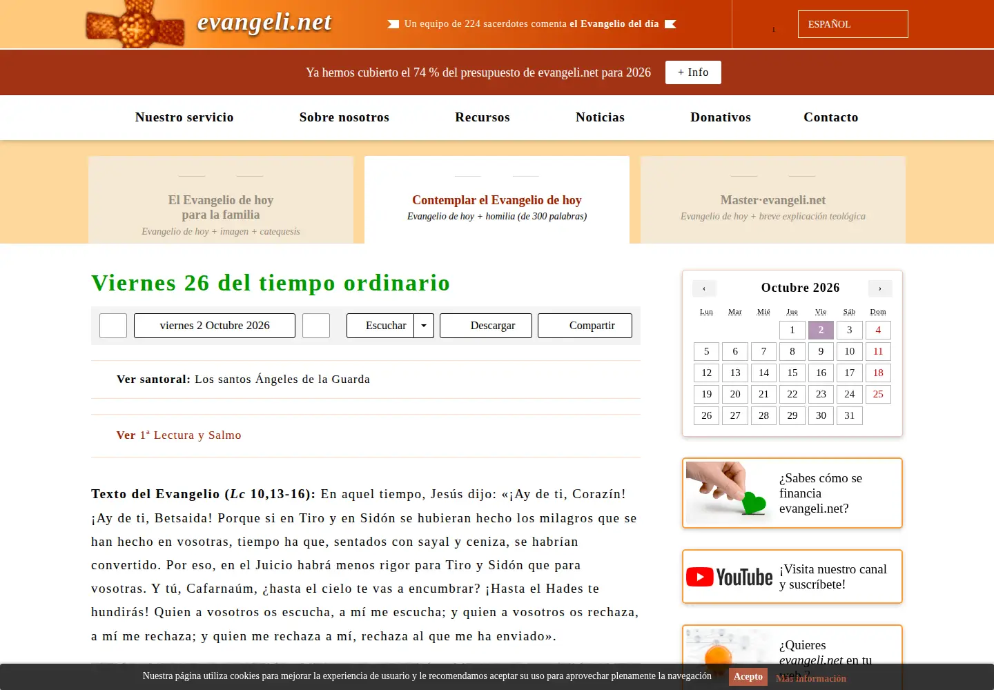The width and height of the screenshot is (994, 690).
Task: Open the 'Nuestro servicio' menu
Action: pos(184,117)
